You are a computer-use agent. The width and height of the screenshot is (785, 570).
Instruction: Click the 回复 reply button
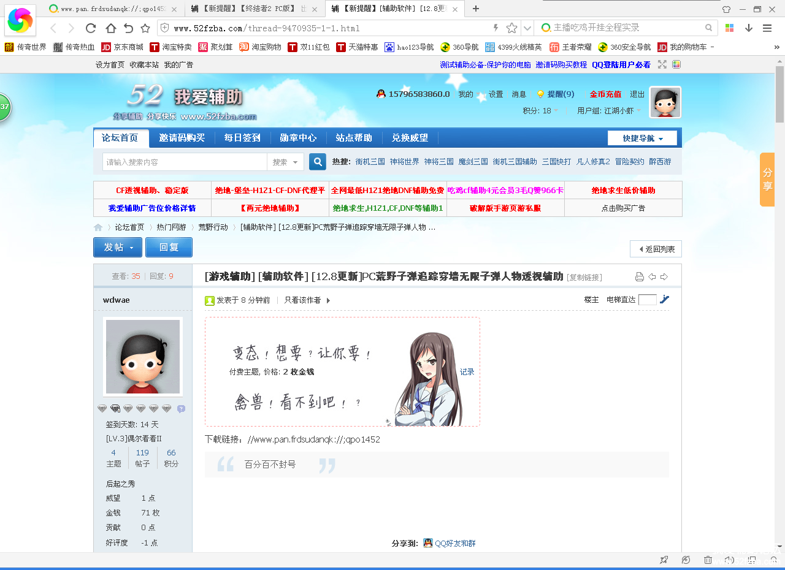click(169, 248)
